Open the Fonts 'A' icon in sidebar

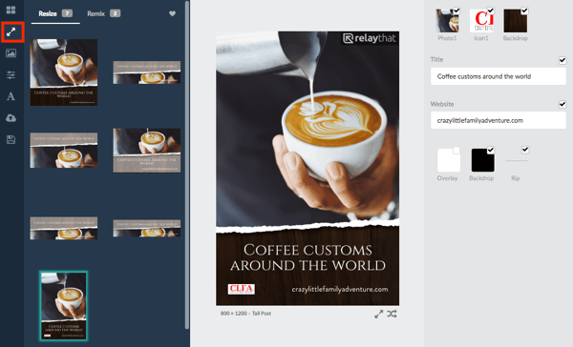click(11, 96)
